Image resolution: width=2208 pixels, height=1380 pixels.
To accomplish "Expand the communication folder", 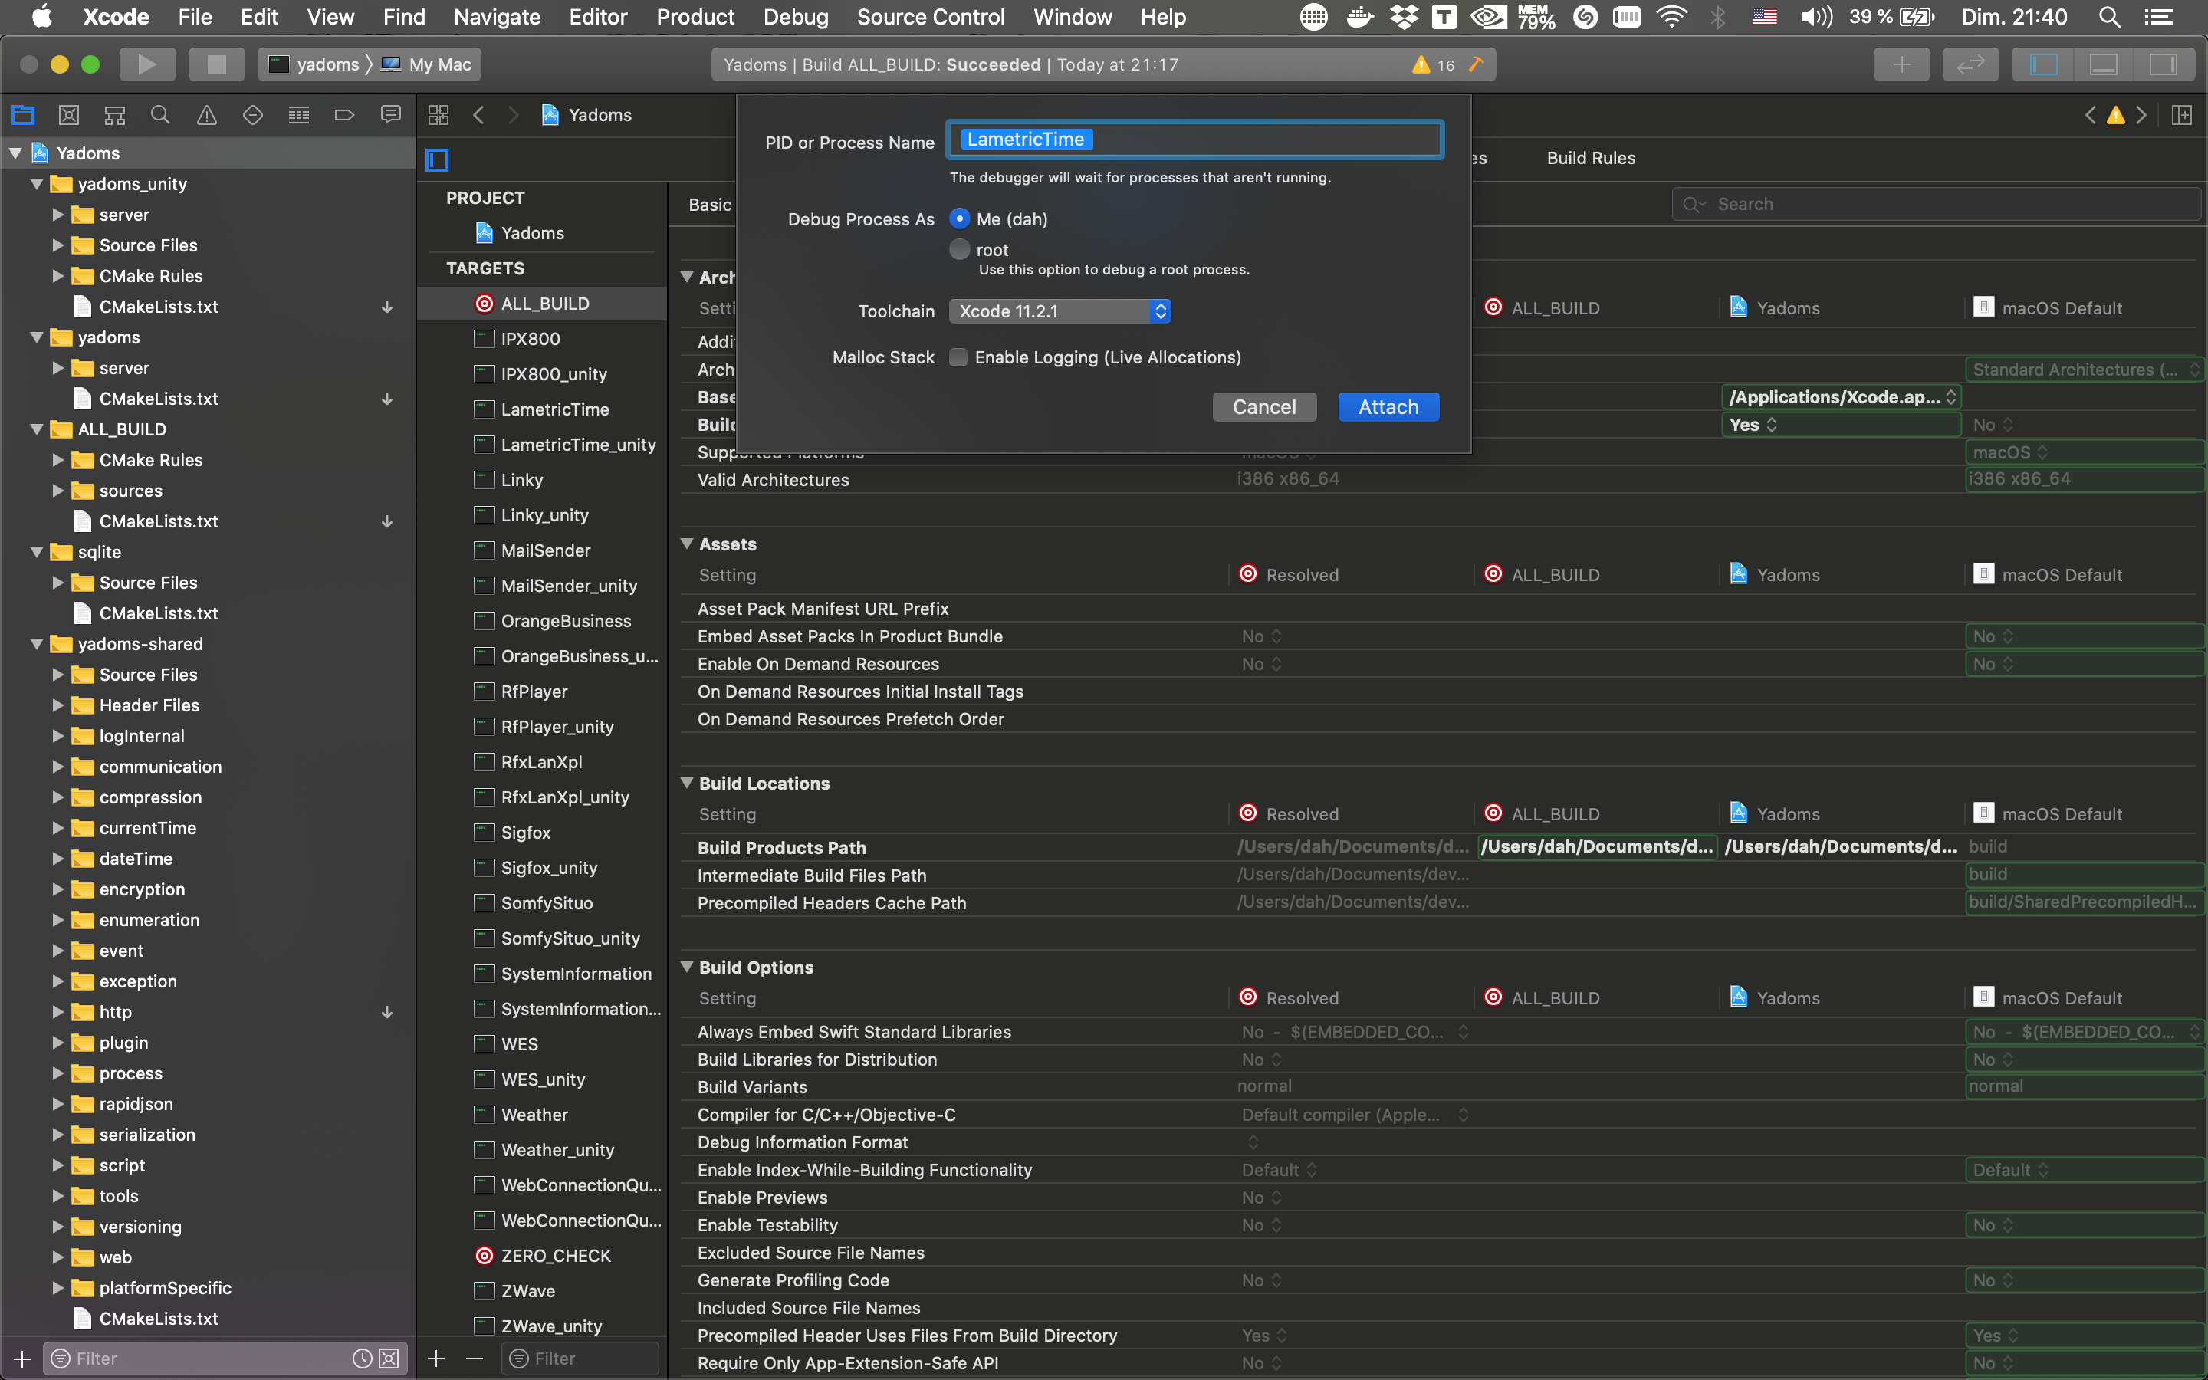I will (x=58, y=767).
